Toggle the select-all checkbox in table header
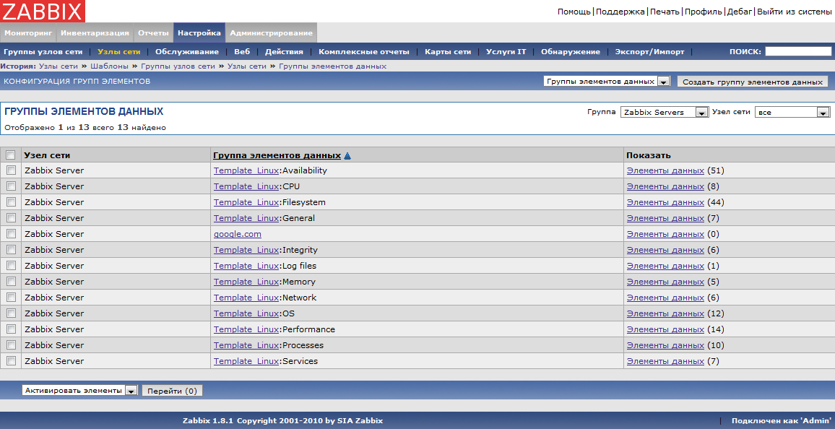The width and height of the screenshot is (835, 429). coord(11,155)
